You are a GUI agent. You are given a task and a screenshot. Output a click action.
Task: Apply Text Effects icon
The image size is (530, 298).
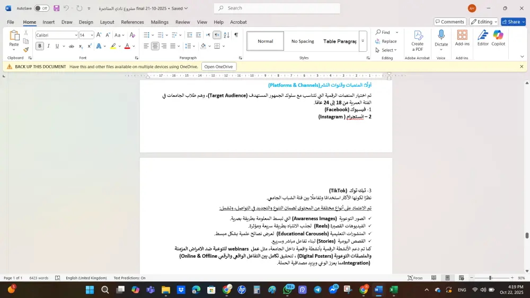99,46
